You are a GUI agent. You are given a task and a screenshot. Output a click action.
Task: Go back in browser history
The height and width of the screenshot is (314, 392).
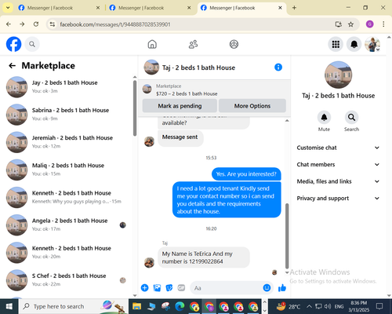pyautogui.click(x=9, y=24)
